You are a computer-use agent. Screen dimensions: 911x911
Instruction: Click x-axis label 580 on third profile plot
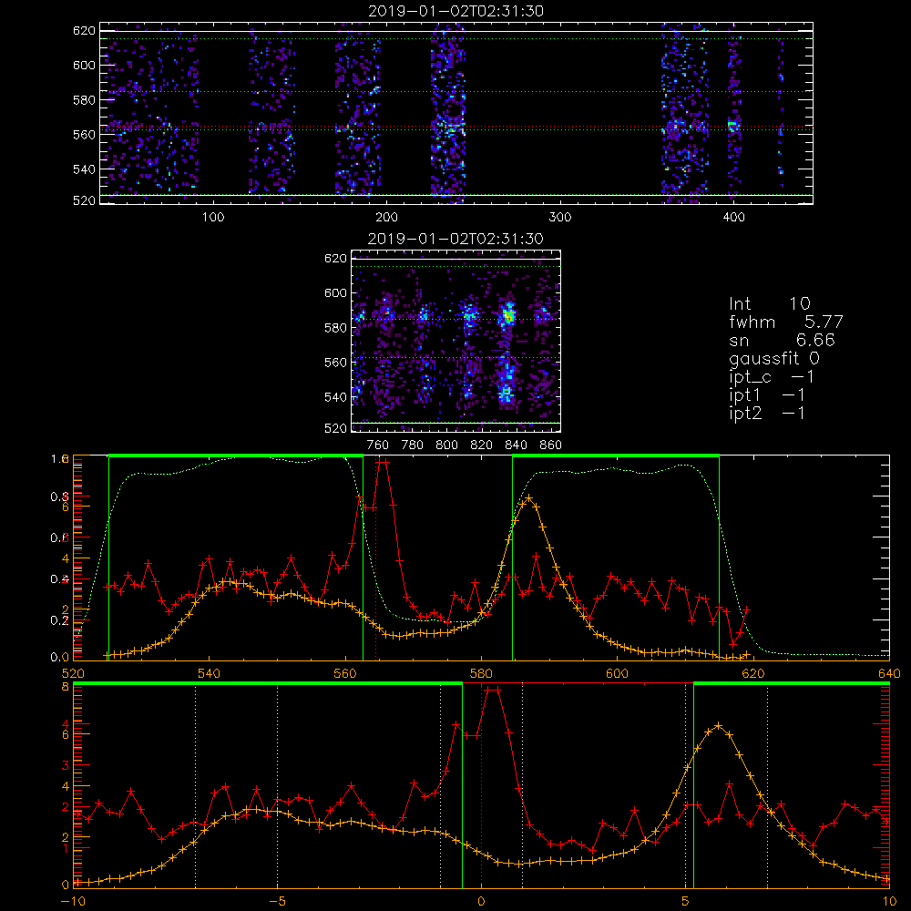pyautogui.click(x=482, y=673)
